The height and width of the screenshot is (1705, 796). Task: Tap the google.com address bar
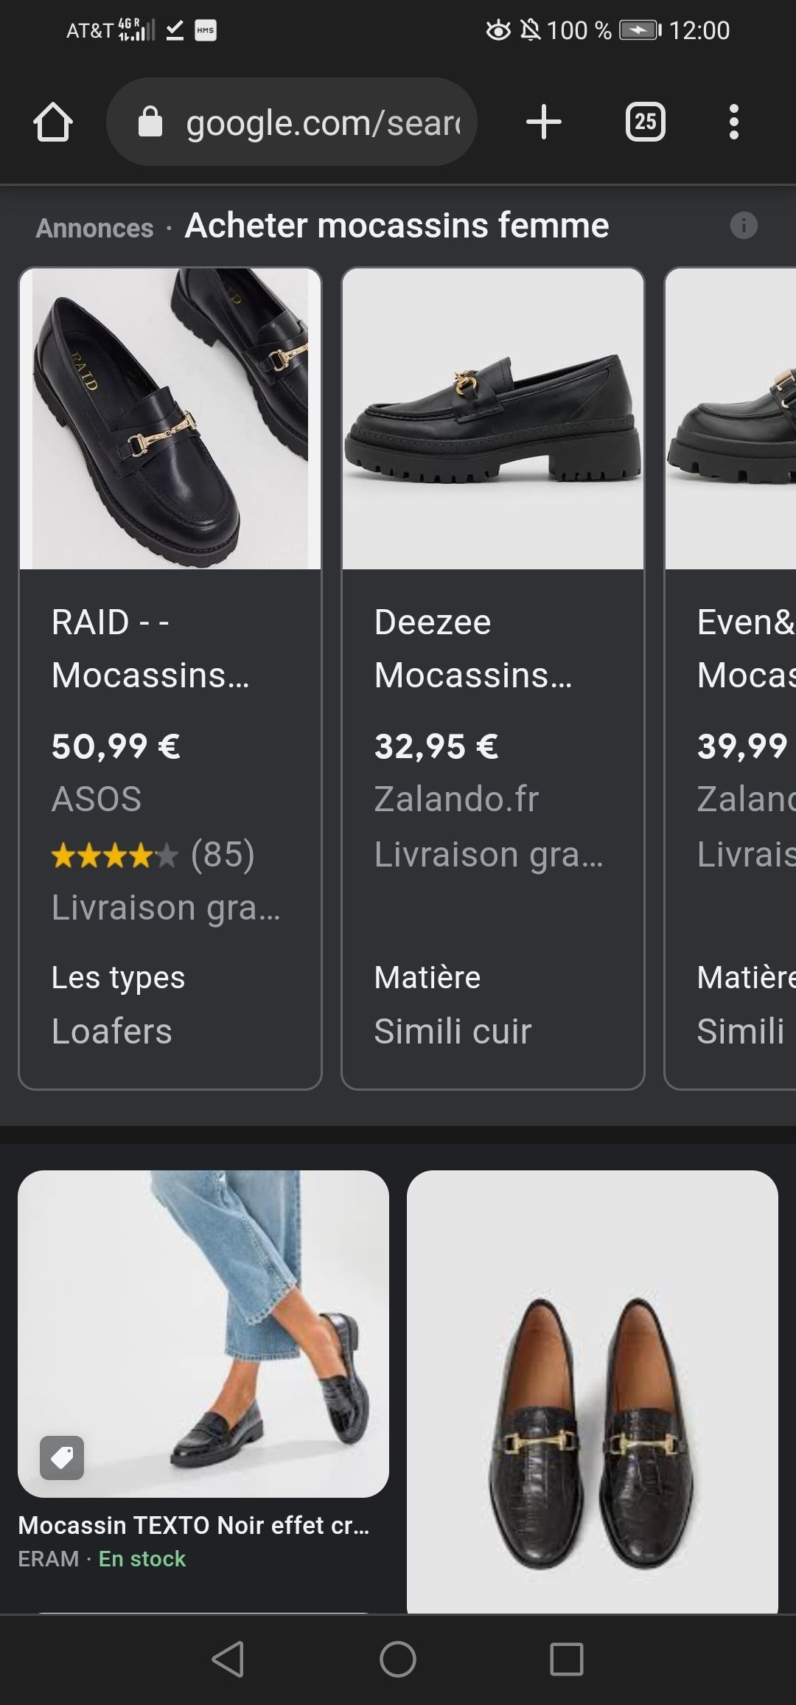(321, 122)
